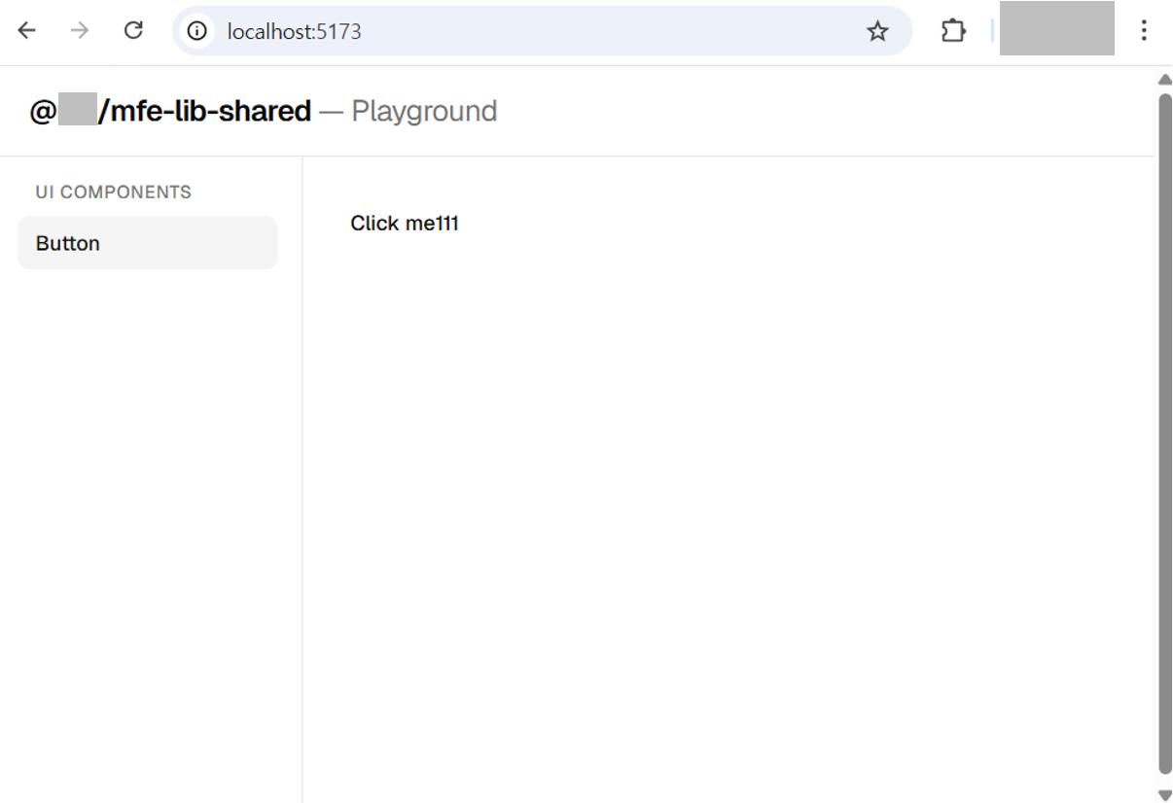Select the Button component in sidebar
The height and width of the screenshot is (803, 1173).
[x=148, y=243]
